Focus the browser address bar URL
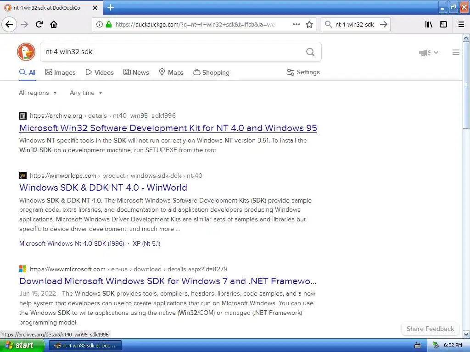 point(195,24)
